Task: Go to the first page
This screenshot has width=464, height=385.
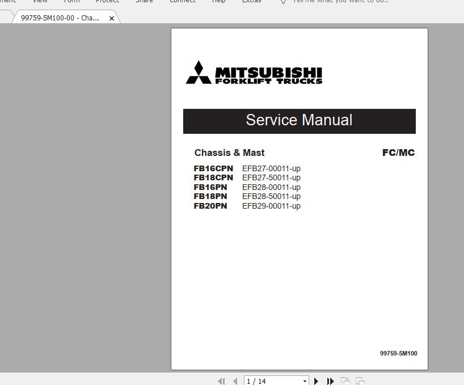Action: (x=221, y=381)
